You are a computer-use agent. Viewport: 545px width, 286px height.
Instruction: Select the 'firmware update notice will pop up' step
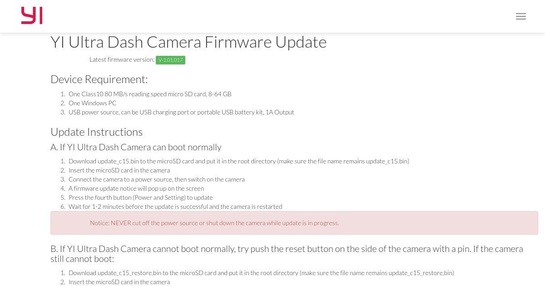[x=136, y=188]
